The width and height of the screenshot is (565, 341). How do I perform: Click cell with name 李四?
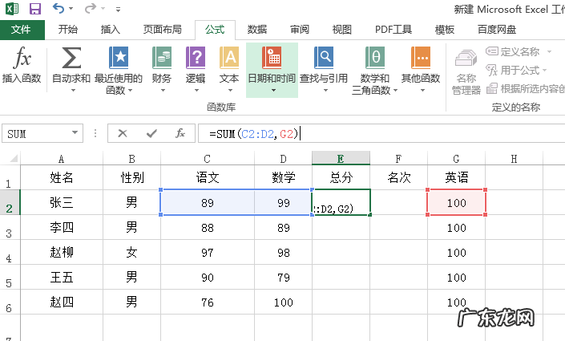61,227
